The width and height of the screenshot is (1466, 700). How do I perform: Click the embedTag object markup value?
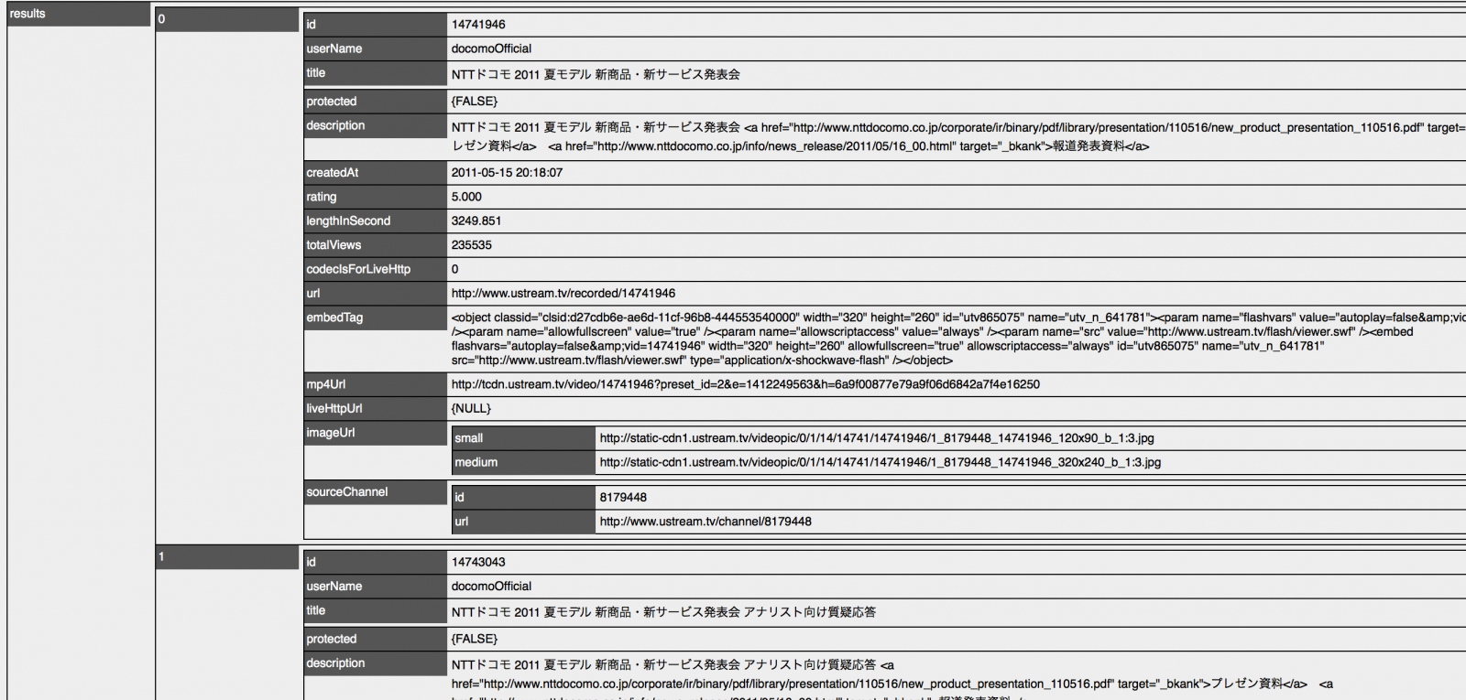click(x=957, y=339)
